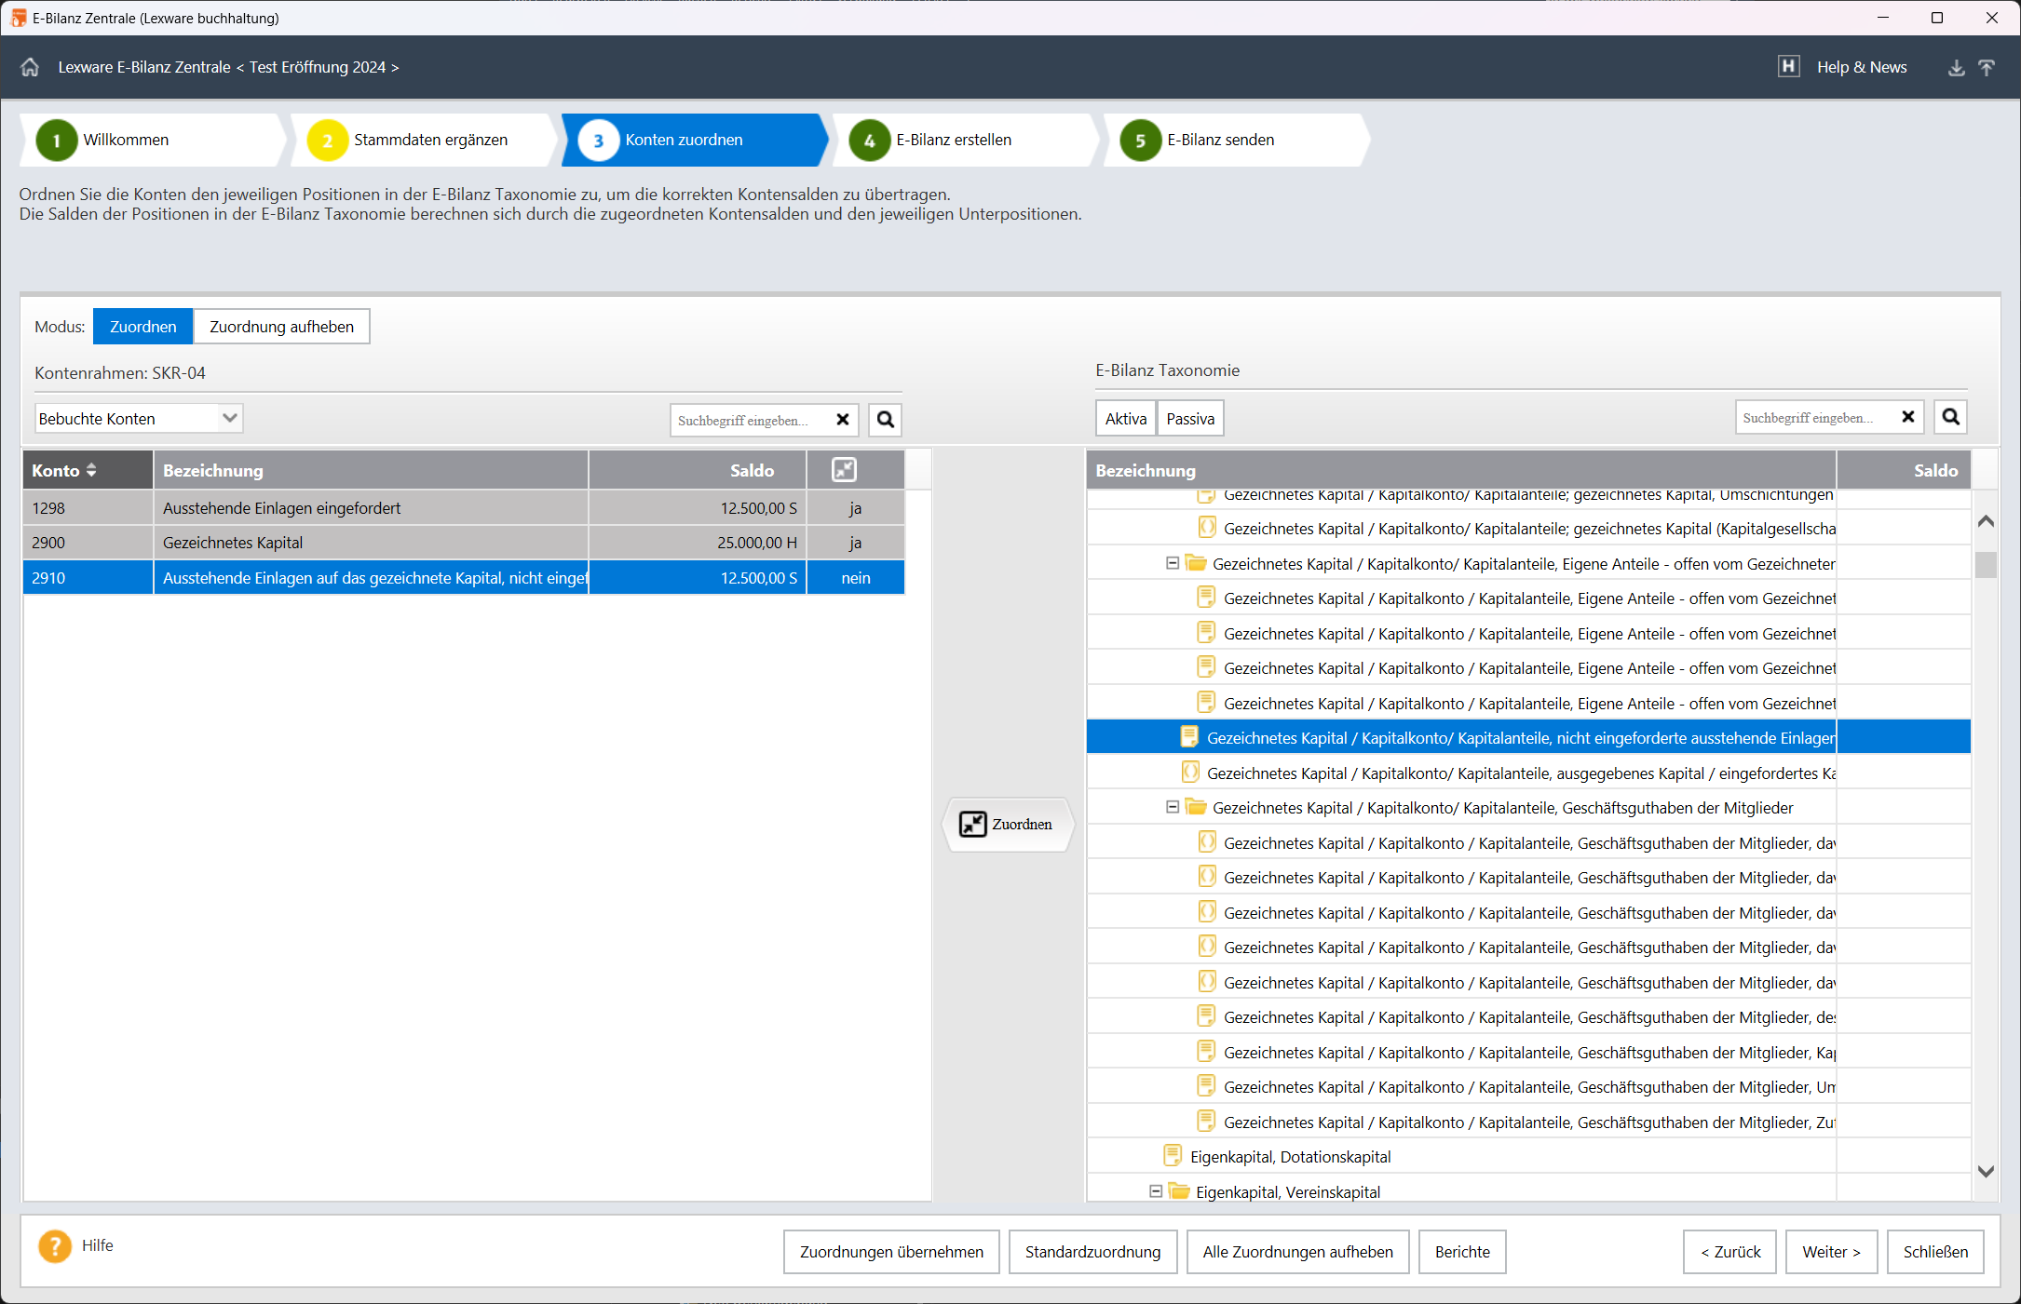This screenshot has height=1304, width=2021.
Task: Select Zuordnen mode toggle
Action: pos(142,327)
